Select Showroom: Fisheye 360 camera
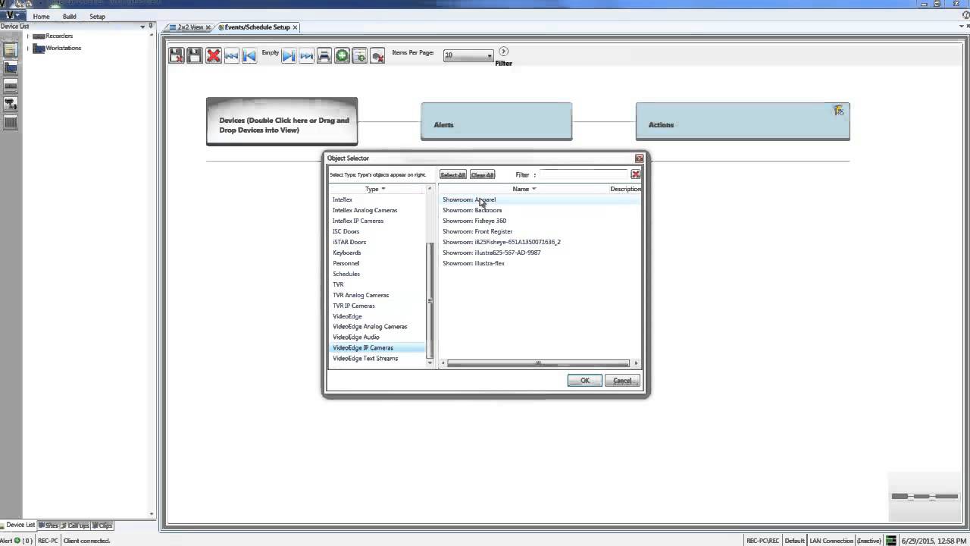This screenshot has height=546, width=970. 474,221
